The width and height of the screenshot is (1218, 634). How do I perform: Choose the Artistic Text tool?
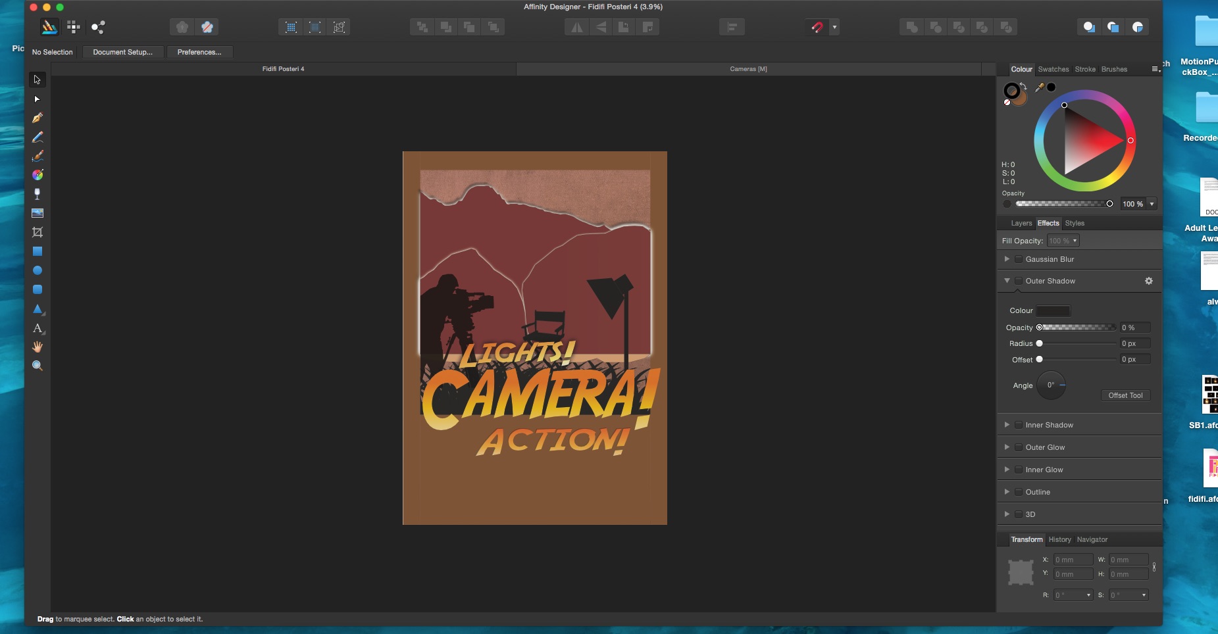[x=38, y=328]
